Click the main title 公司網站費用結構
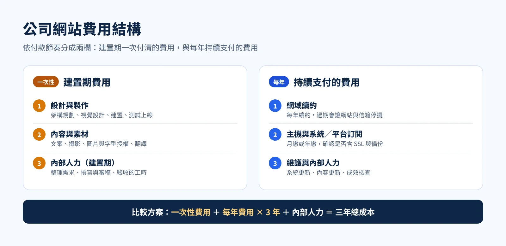506x246 pixels. point(82,29)
